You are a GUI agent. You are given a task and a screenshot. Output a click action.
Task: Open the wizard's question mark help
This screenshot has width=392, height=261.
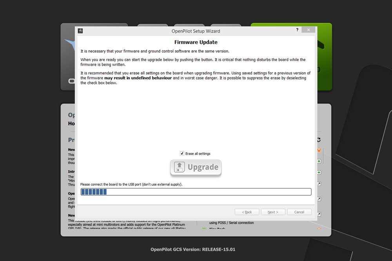pyautogui.click(x=297, y=30)
